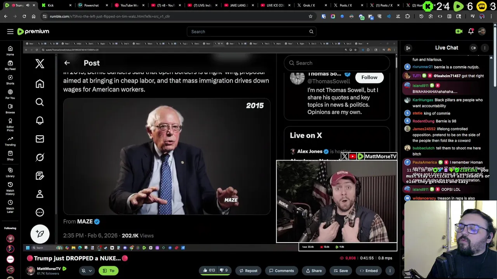Open the MattMorseTV channel name link
Image resolution: width=497 pixels, height=279 pixels.
point(49,269)
